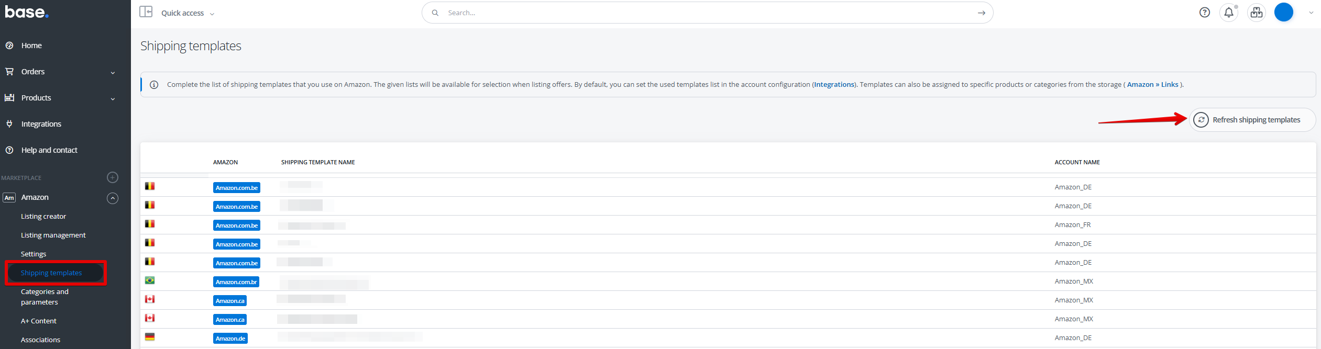Open the notifications bell
This screenshot has width=1321, height=349.
(1228, 13)
